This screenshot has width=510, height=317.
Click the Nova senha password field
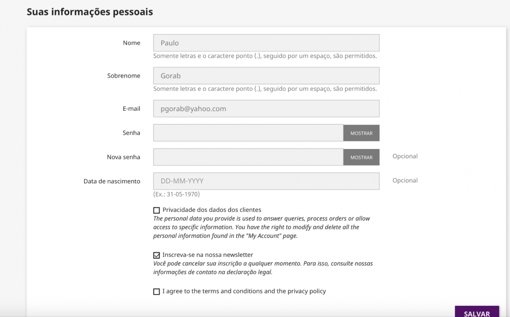click(x=248, y=157)
